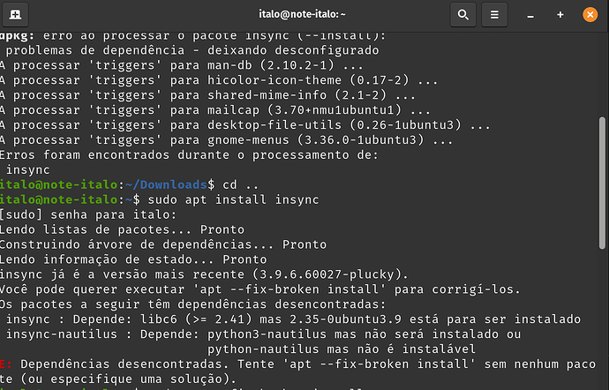
Task: Click 'Lendo informação de estado' line
Action: tap(133, 259)
